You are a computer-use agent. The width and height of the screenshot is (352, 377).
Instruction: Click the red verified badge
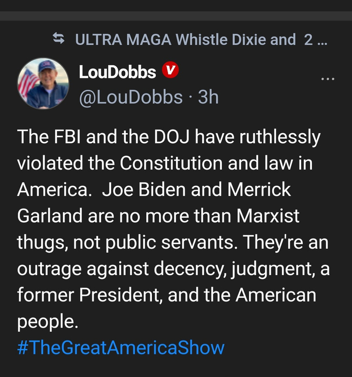pyautogui.click(x=170, y=72)
